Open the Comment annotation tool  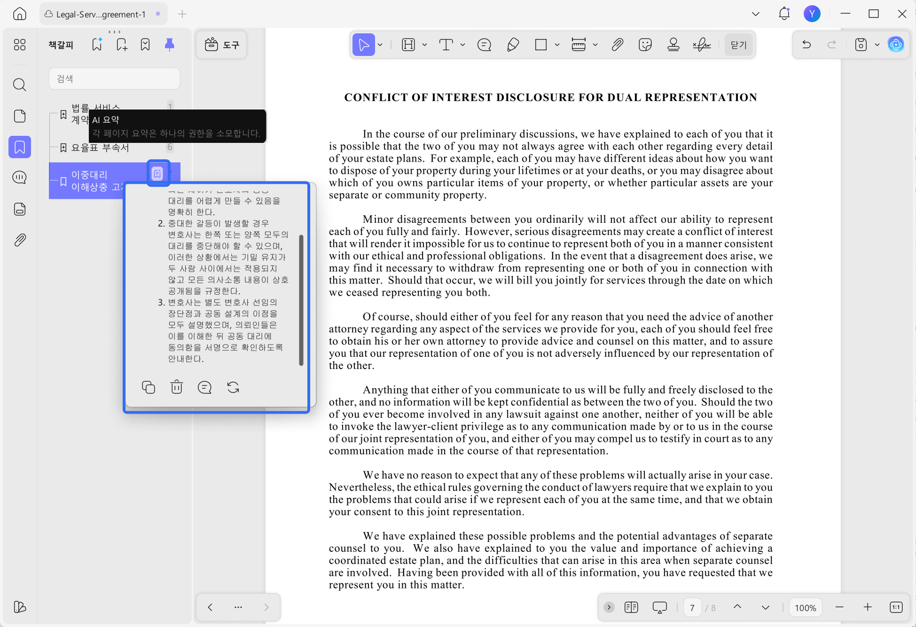click(484, 44)
